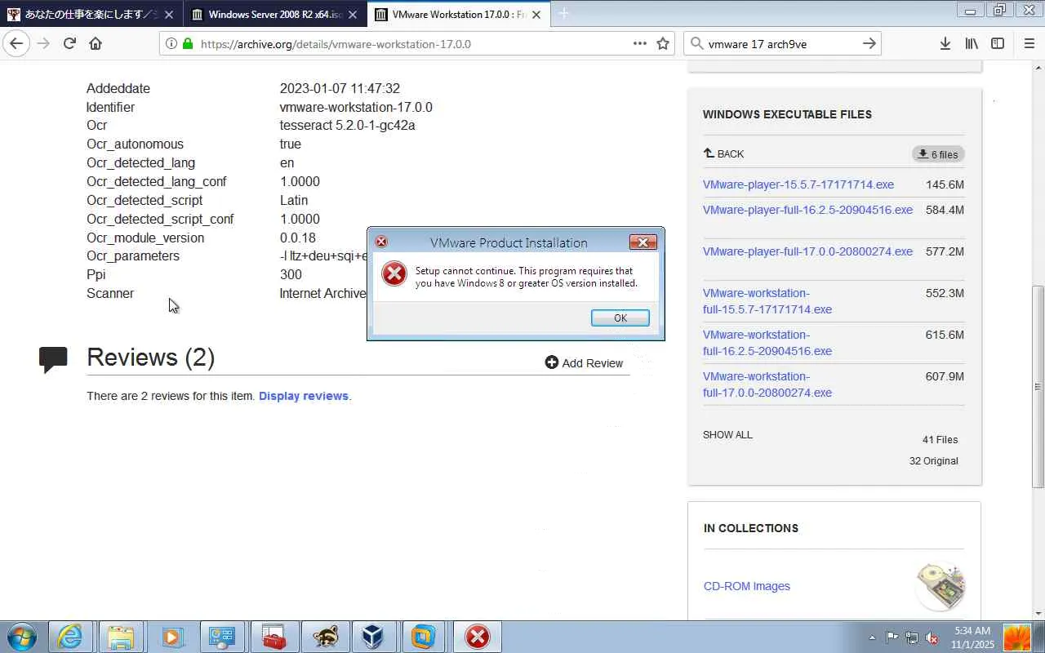This screenshot has width=1045, height=653.
Task: Select the VMware Workstation 17.0.0 tab
Action: click(458, 14)
